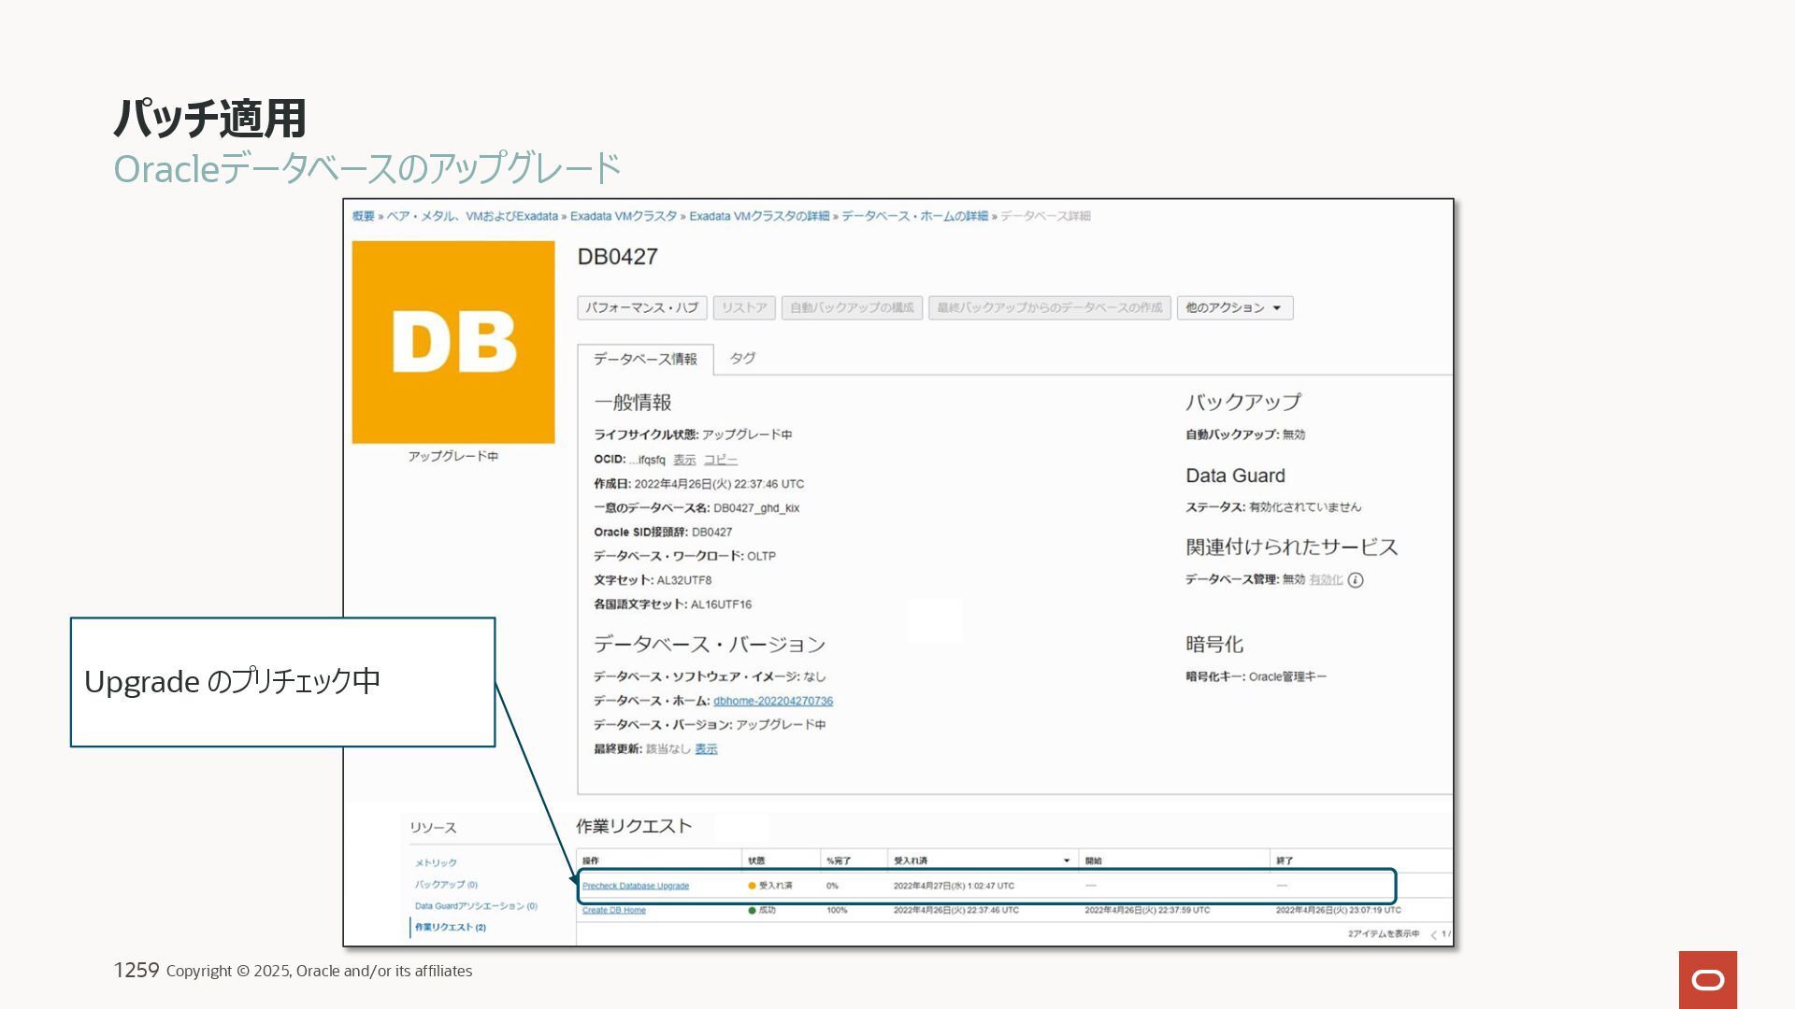Open the 他のアクション dropdown
Image resolution: width=1795 pixels, height=1009 pixels.
(1234, 307)
